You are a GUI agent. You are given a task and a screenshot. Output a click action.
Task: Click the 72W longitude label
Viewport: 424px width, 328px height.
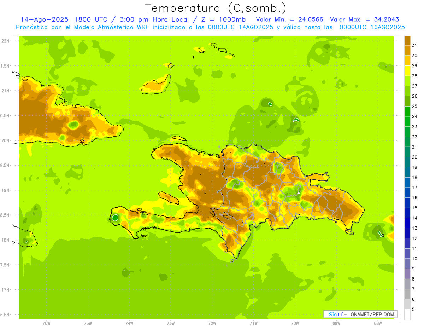pyautogui.click(x=212, y=324)
